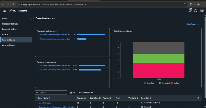Click the UiPath Maestro logo
This screenshot has width=206, height=108.
(x=18, y=11)
